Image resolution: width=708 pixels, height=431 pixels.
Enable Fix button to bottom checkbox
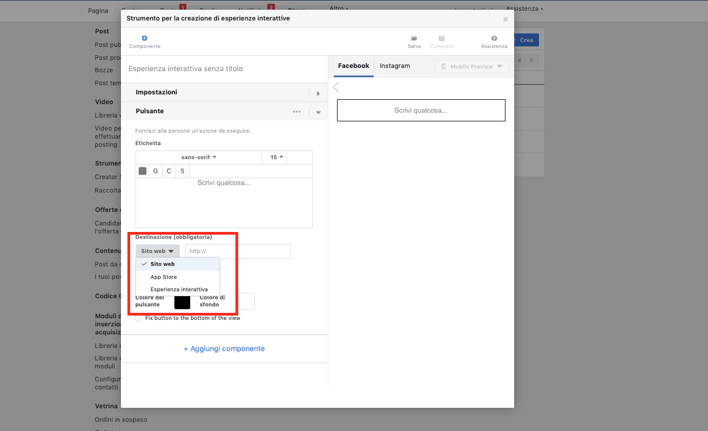[139, 318]
